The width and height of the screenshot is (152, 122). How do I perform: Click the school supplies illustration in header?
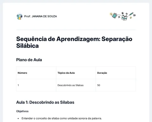tap(123, 16)
